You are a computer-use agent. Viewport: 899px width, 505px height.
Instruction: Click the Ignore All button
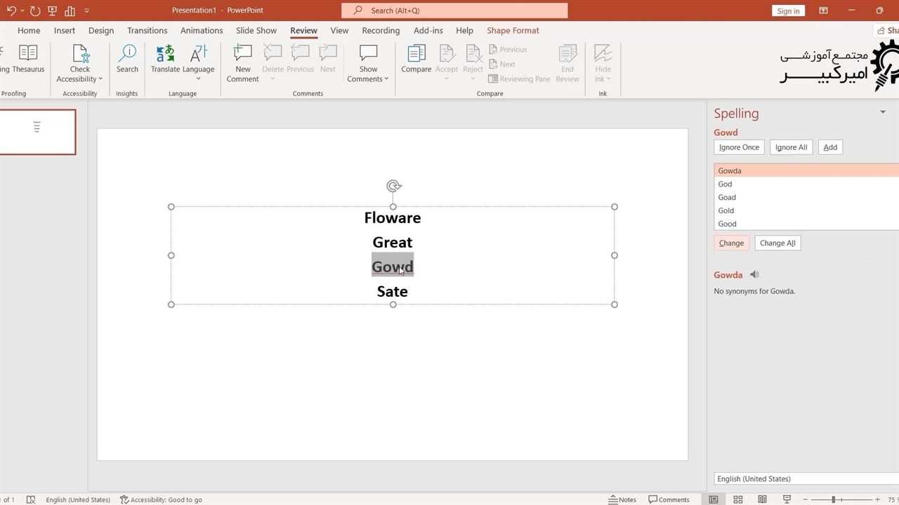pyautogui.click(x=791, y=147)
